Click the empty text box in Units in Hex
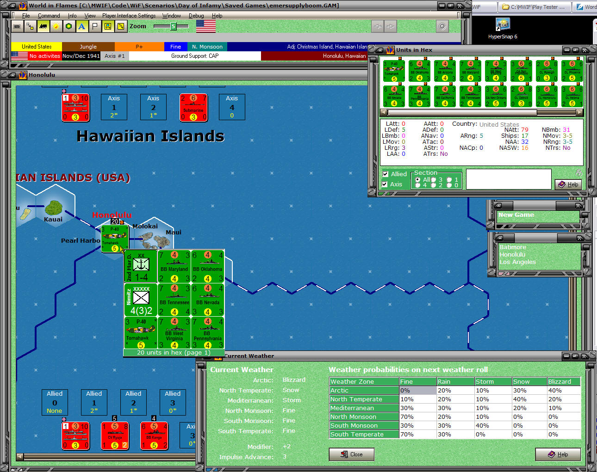 [509, 179]
